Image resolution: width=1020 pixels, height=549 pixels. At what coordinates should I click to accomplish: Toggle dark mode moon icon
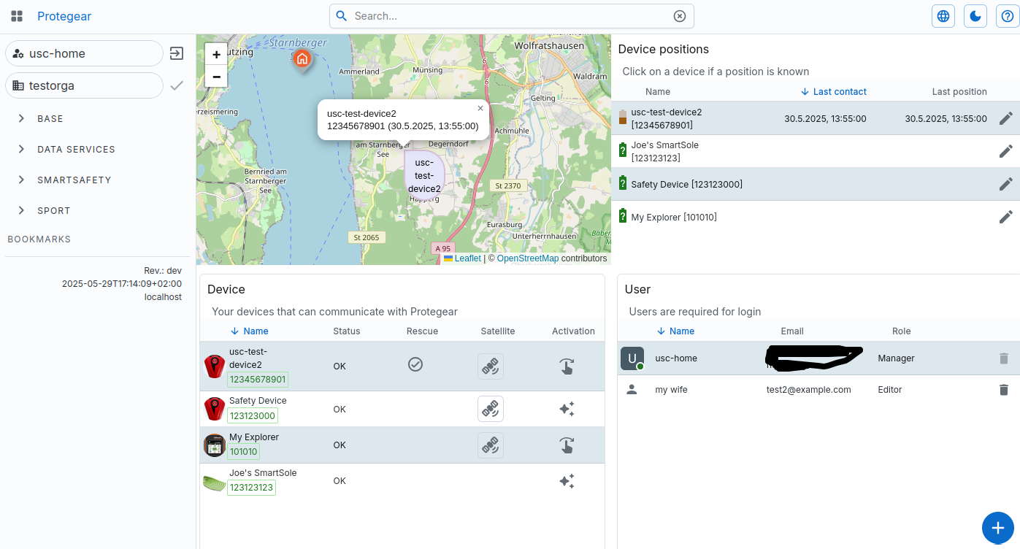[975, 16]
